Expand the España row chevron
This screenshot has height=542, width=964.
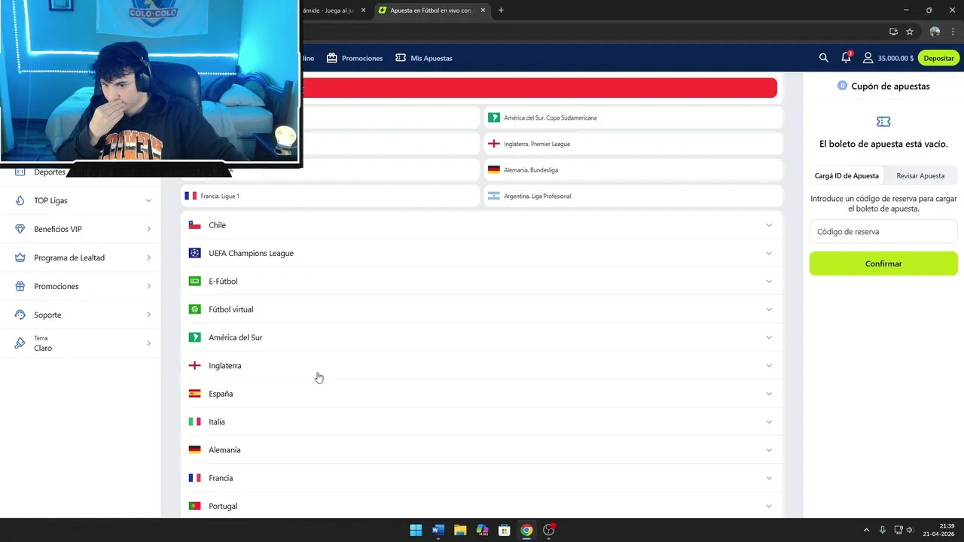click(x=769, y=394)
